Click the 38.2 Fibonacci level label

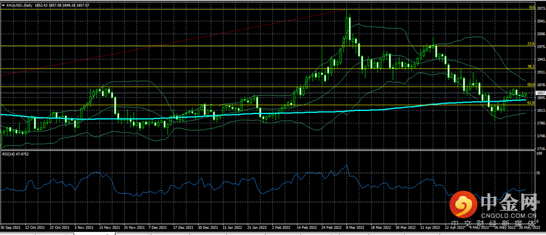531,66
